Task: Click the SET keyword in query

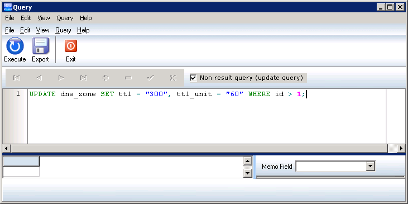Action: 107,94
